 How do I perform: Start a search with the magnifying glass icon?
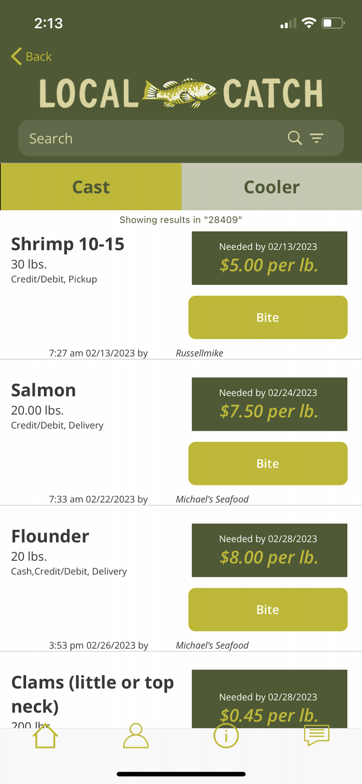tap(294, 138)
